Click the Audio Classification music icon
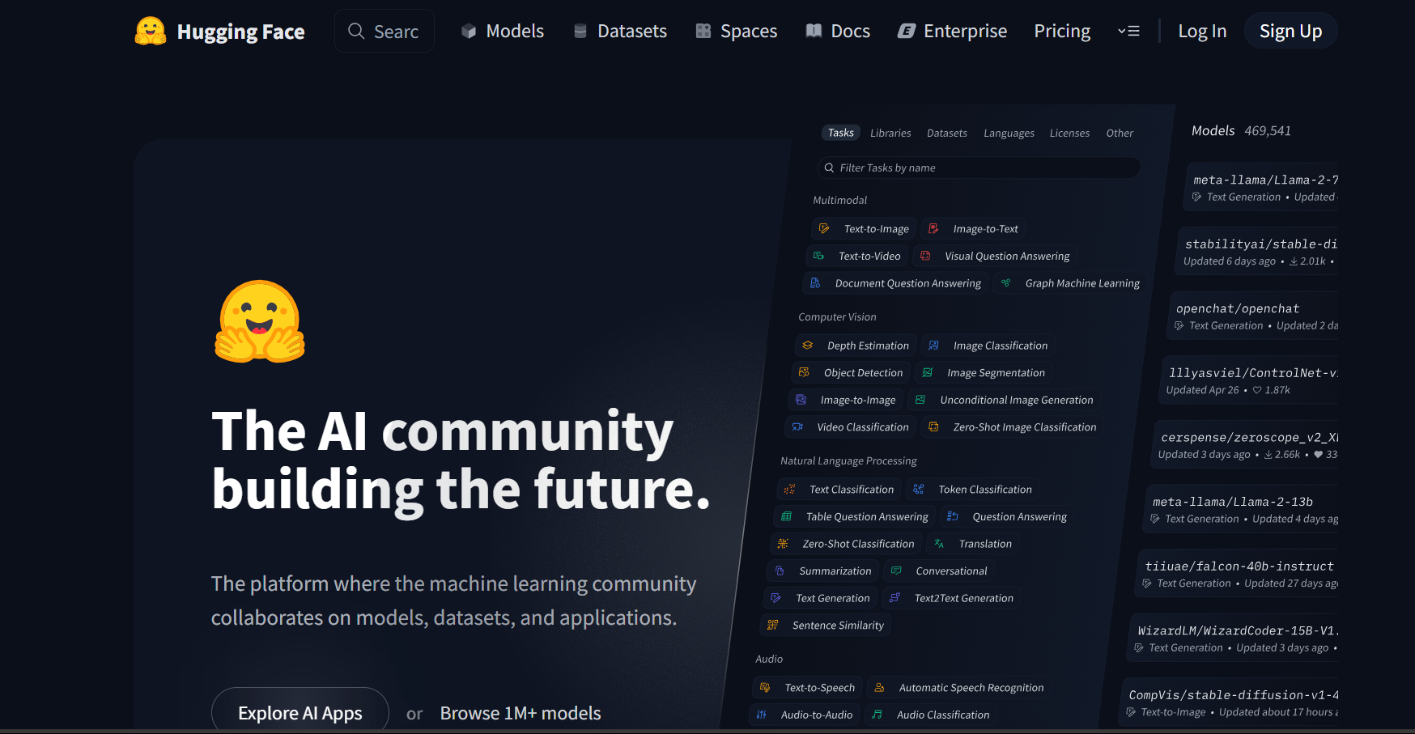The height and width of the screenshot is (734, 1415). click(x=877, y=715)
